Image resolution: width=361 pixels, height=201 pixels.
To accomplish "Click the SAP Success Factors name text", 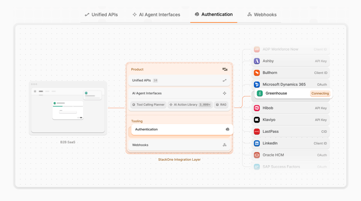I will (x=281, y=167).
